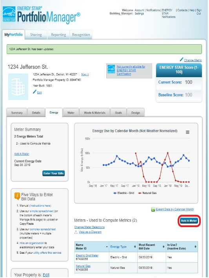This screenshot has width=209, height=278.
Task: Click Edit link beside Your Property is
Action: click(46, 275)
